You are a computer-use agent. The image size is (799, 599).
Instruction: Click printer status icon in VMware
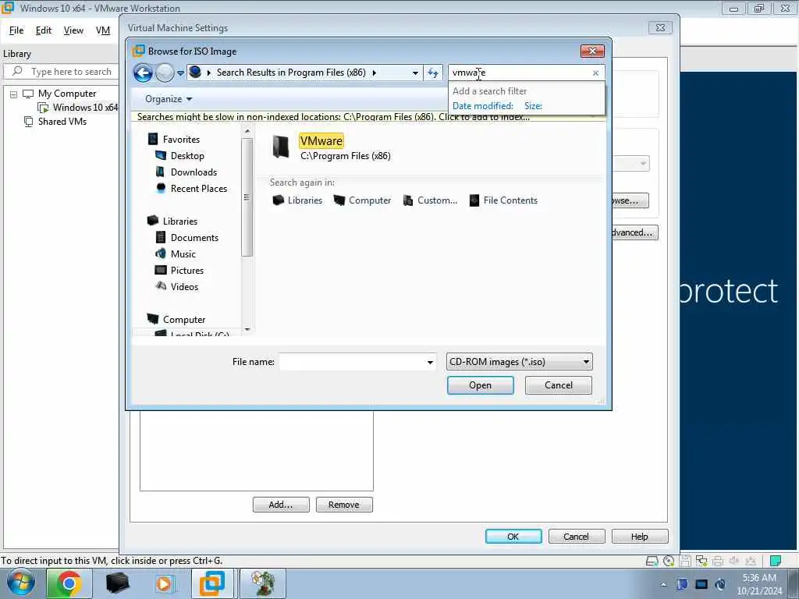pyautogui.click(x=718, y=561)
